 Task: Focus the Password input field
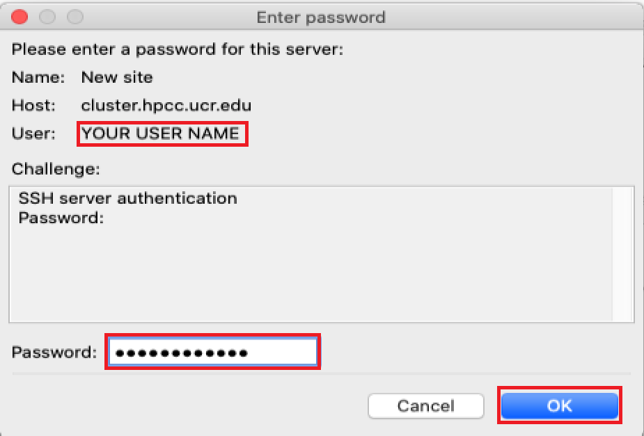212,352
